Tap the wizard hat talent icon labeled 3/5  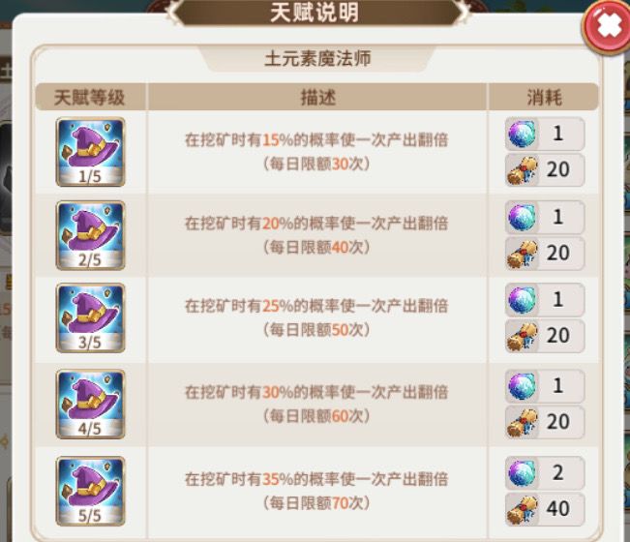[x=90, y=318]
